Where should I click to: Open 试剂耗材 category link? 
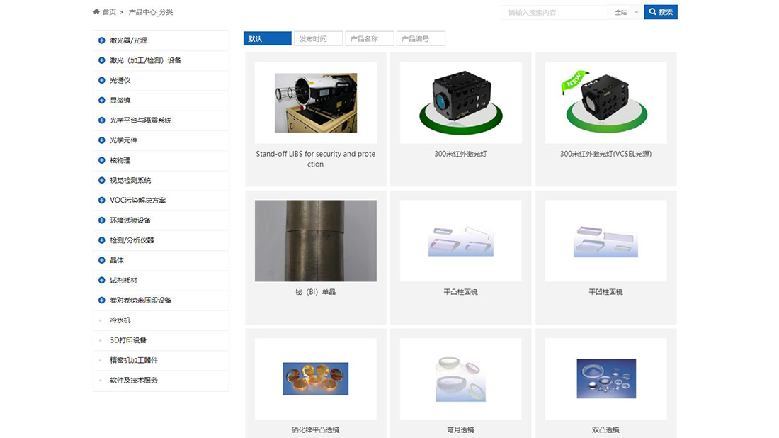[x=123, y=280]
